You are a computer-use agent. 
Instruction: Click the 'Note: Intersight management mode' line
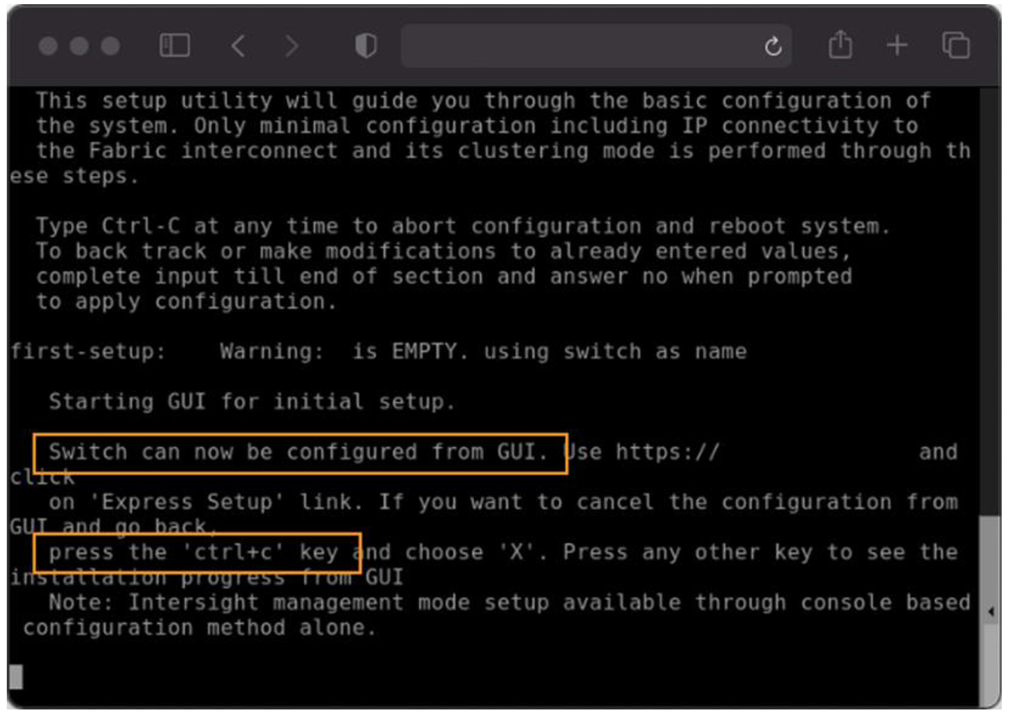point(509,603)
